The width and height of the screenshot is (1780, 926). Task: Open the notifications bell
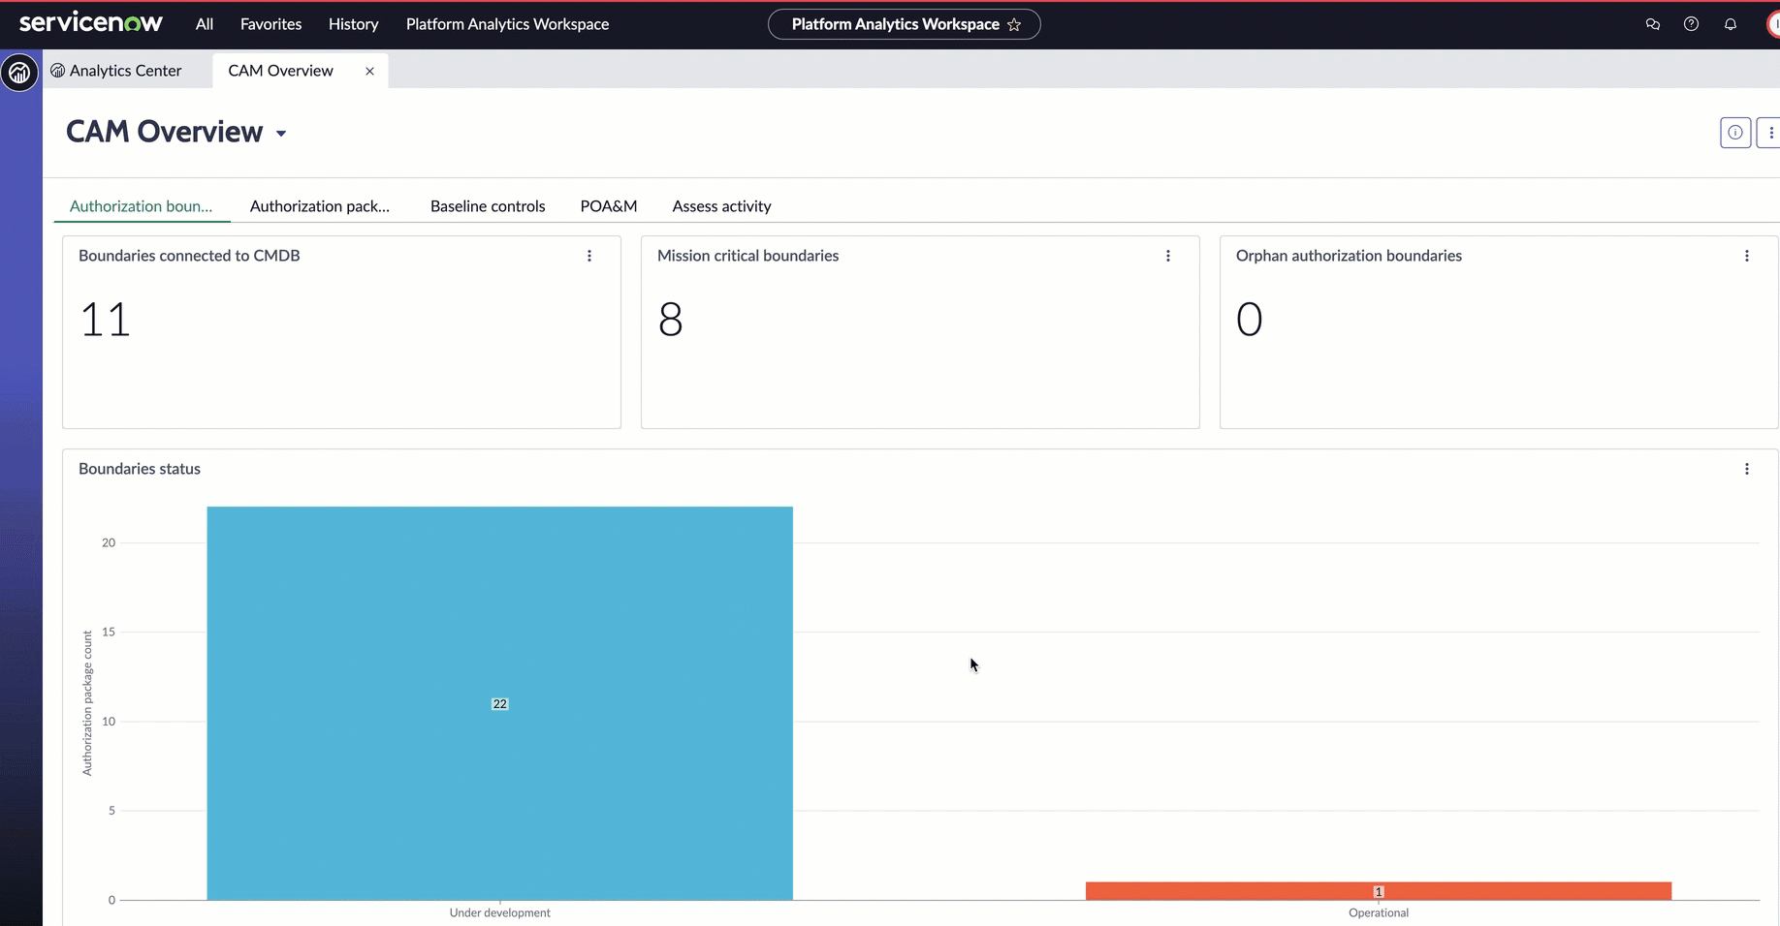click(1731, 24)
